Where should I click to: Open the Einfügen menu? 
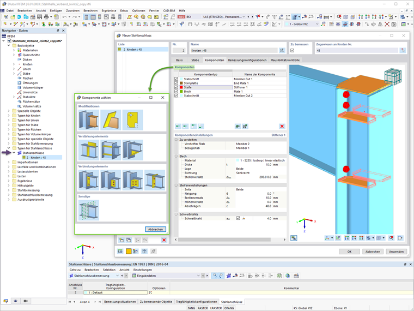coord(56,10)
